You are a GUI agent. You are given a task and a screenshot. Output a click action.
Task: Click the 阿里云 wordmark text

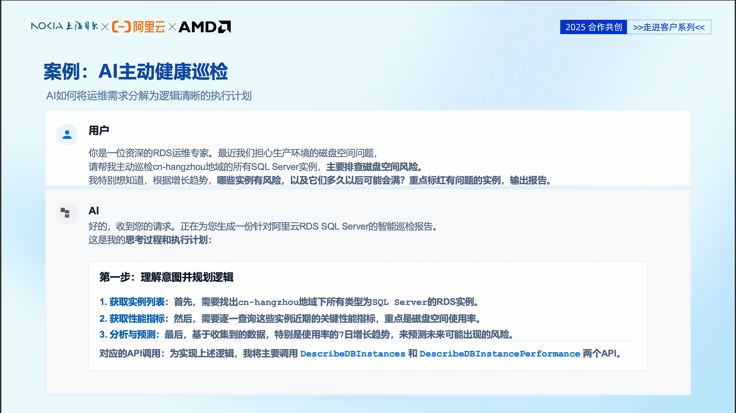(149, 27)
